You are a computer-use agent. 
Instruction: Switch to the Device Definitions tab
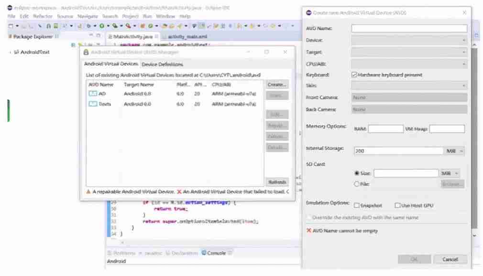[162, 64]
